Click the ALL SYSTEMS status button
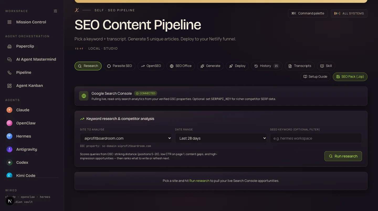 [349, 13]
